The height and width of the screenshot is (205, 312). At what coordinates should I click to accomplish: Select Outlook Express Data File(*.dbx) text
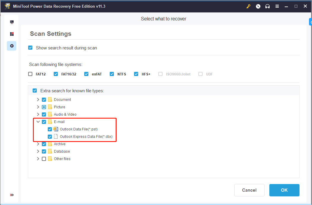86,137
